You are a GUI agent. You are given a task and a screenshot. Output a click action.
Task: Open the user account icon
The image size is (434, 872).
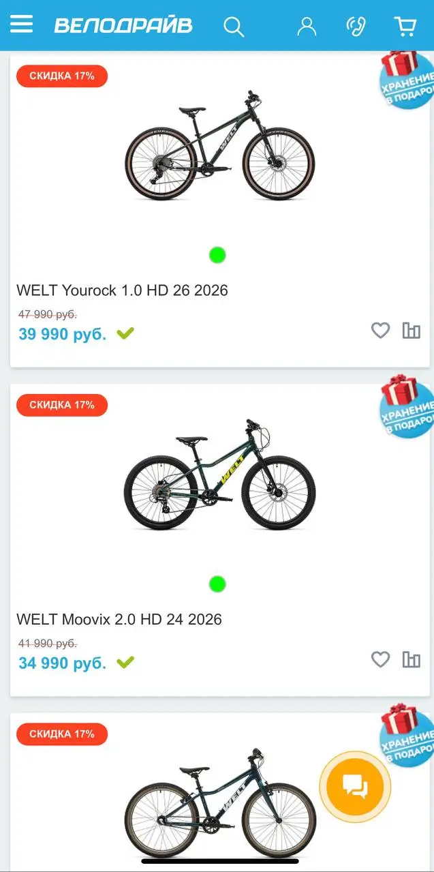[x=307, y=26]
